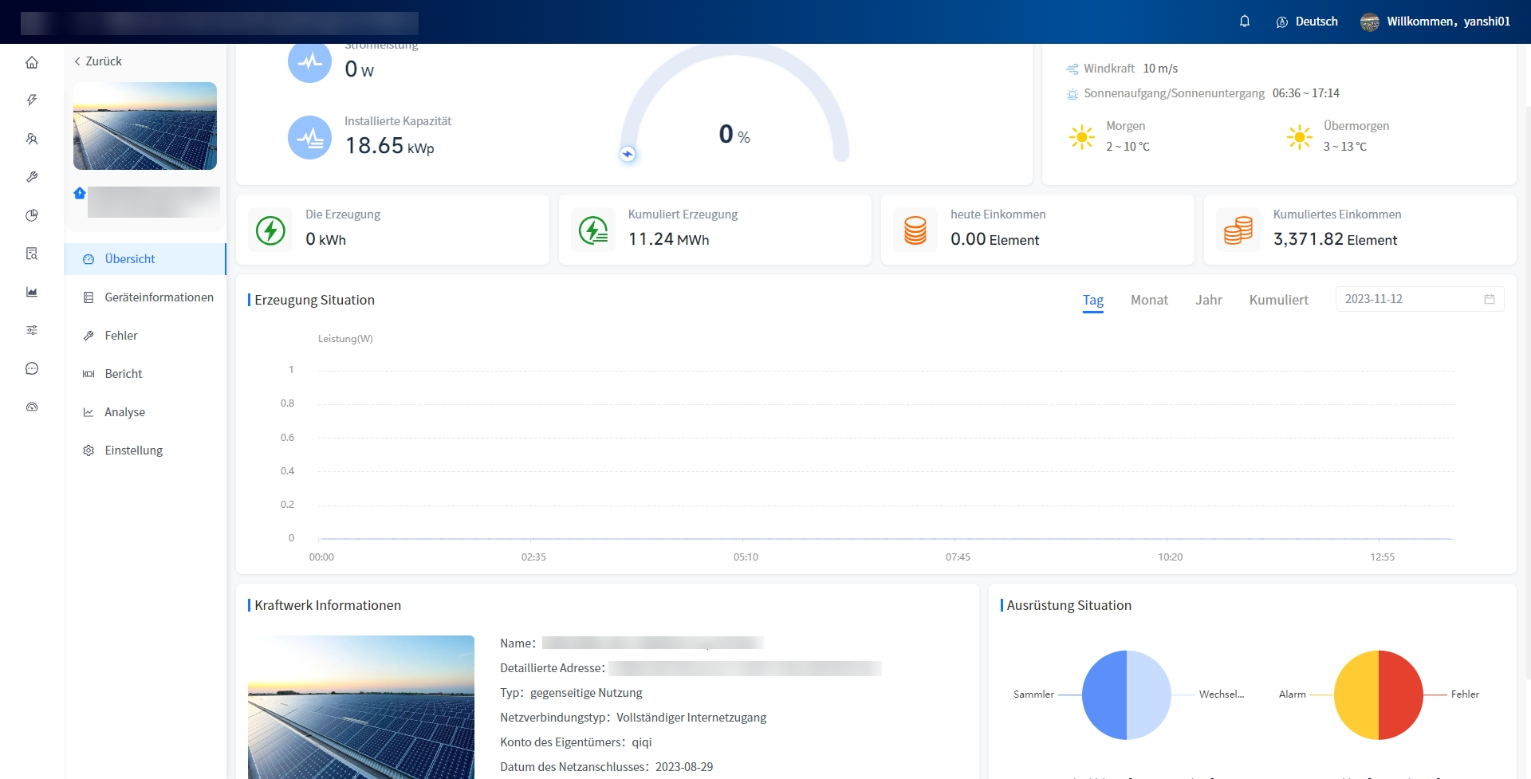
Task: Switch chart to Kumuliert tab
Action: (x=1278, y=300)
